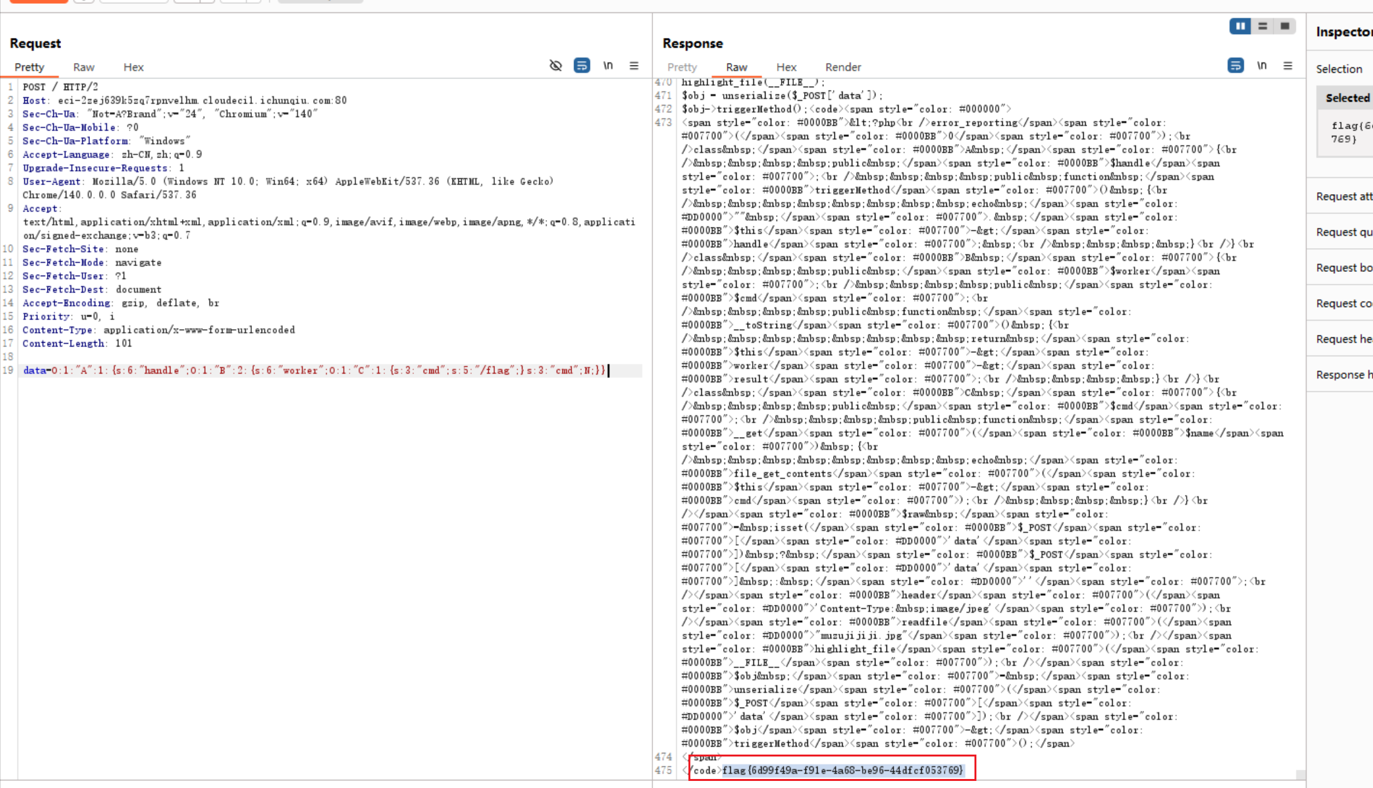Switch Request view to Raw tab

click(x=84, y=67)
